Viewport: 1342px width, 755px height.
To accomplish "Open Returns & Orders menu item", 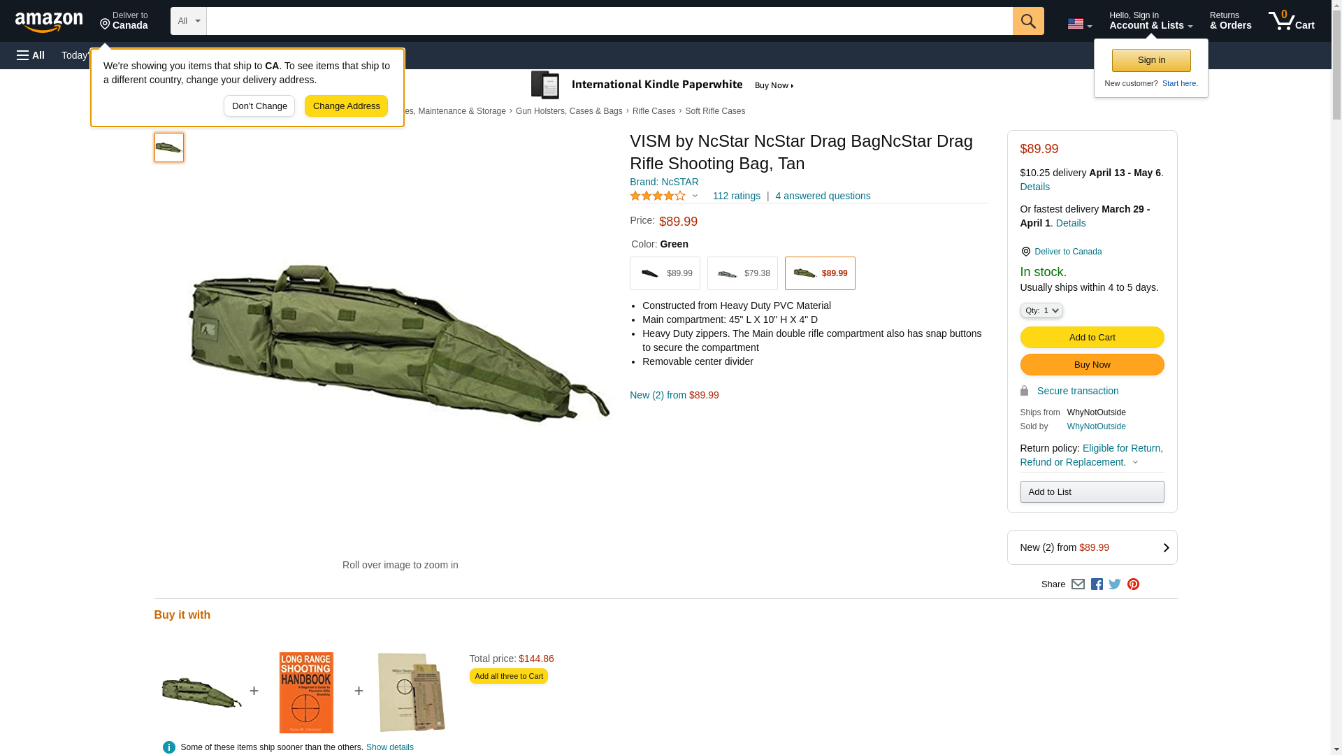I will coord(1230,21).
